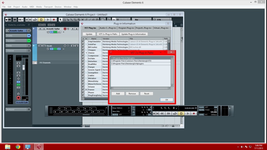This screenshot has height=150, width=267.
Task: Uncheck the Flanger plug-in checkbox
Action: [x=83, y=67]
